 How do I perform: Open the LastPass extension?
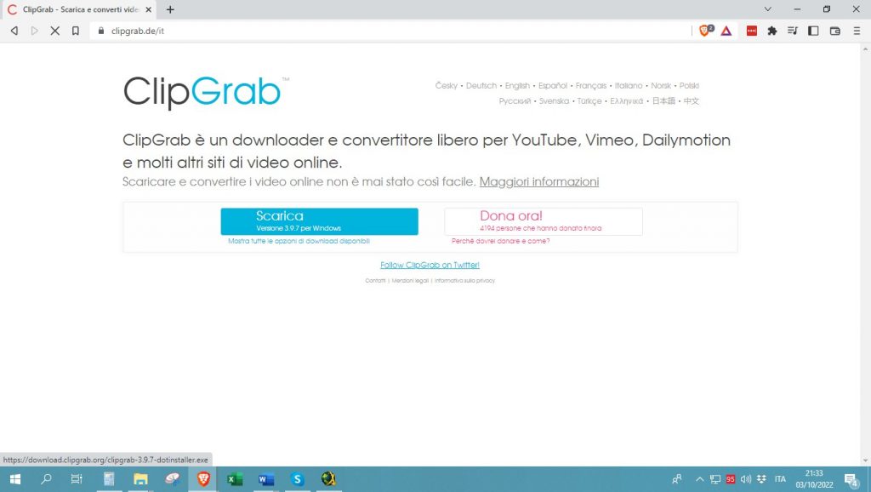pos(751,31)
